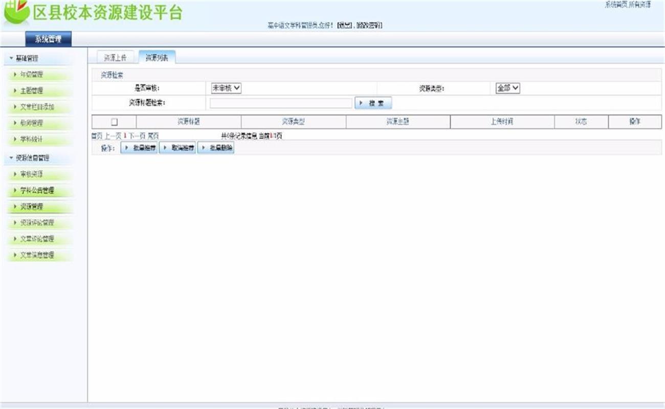Click the arrow icon on the 搜索 button
The height and width of the screenshot is (409, 665).
click(x=361, y=103)
